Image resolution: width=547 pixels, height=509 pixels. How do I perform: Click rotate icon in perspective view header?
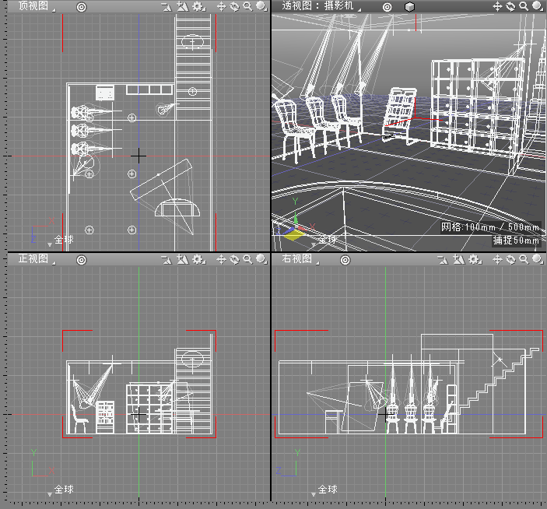pyautogui.click(x=510, y=6)
